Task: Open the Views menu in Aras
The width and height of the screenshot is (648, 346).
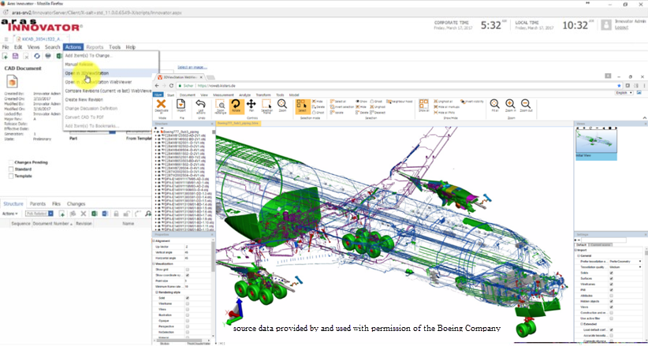Action: point(33,47)
